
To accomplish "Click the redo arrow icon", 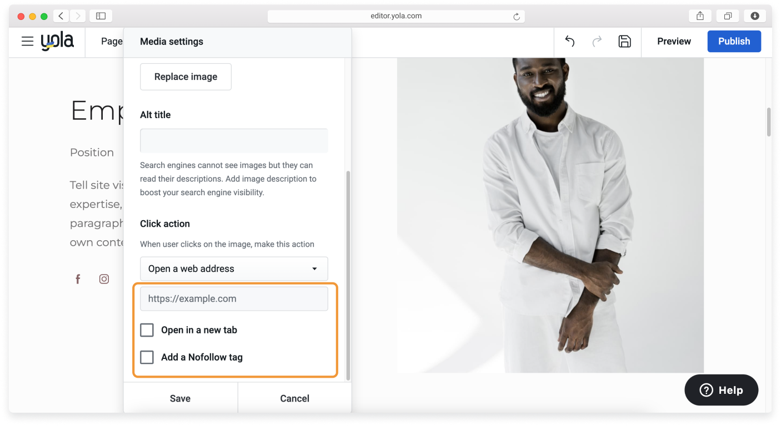I will coord(597,41).
